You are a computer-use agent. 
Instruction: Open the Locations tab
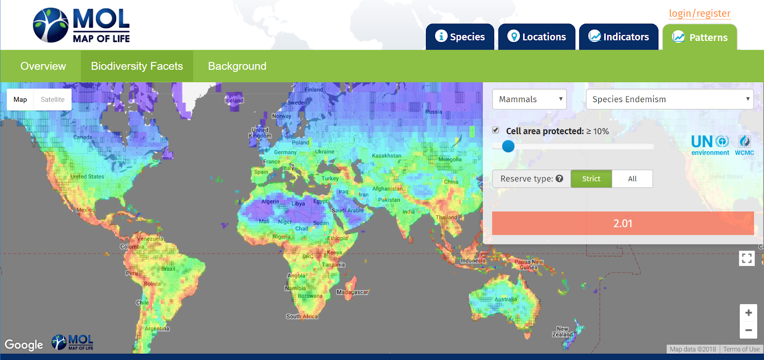(x=537, y=37)
